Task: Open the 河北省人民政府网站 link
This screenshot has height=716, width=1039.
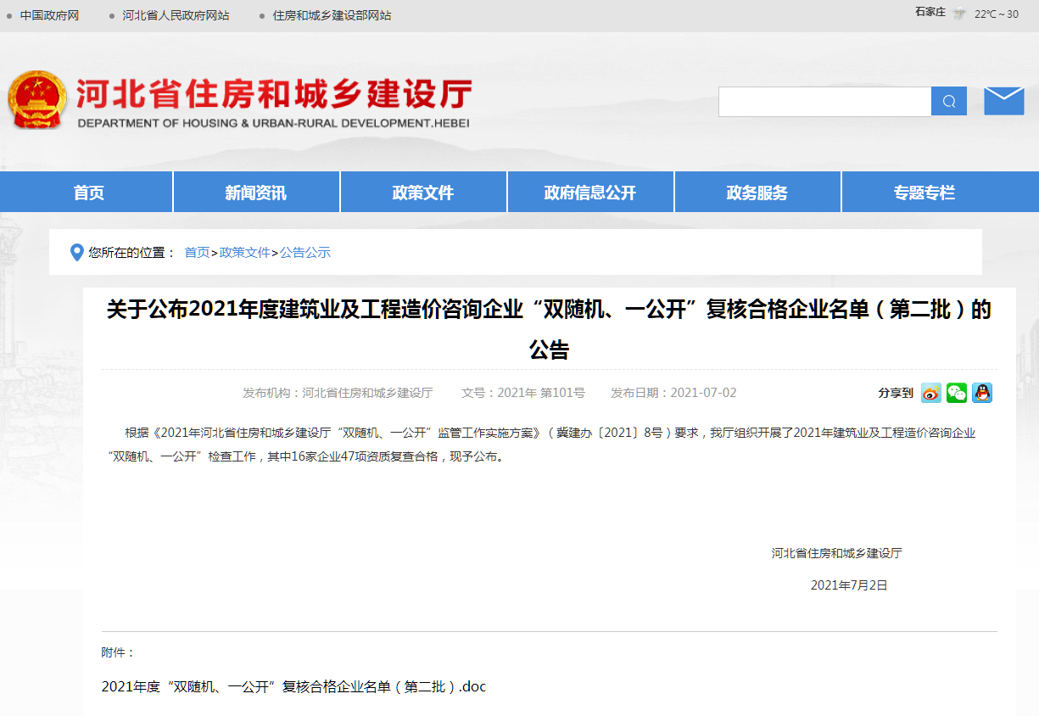Action: click(176, 15)
